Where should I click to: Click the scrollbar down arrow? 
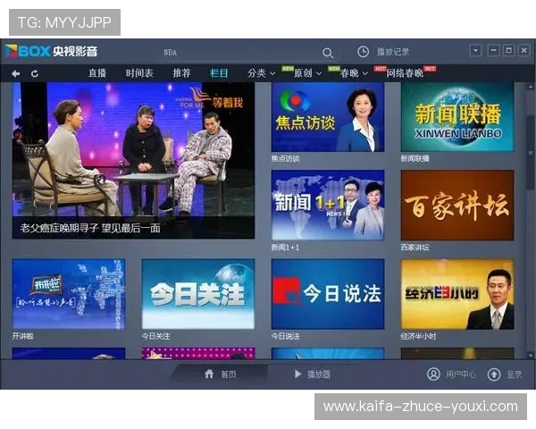click(x=531, y=355)
